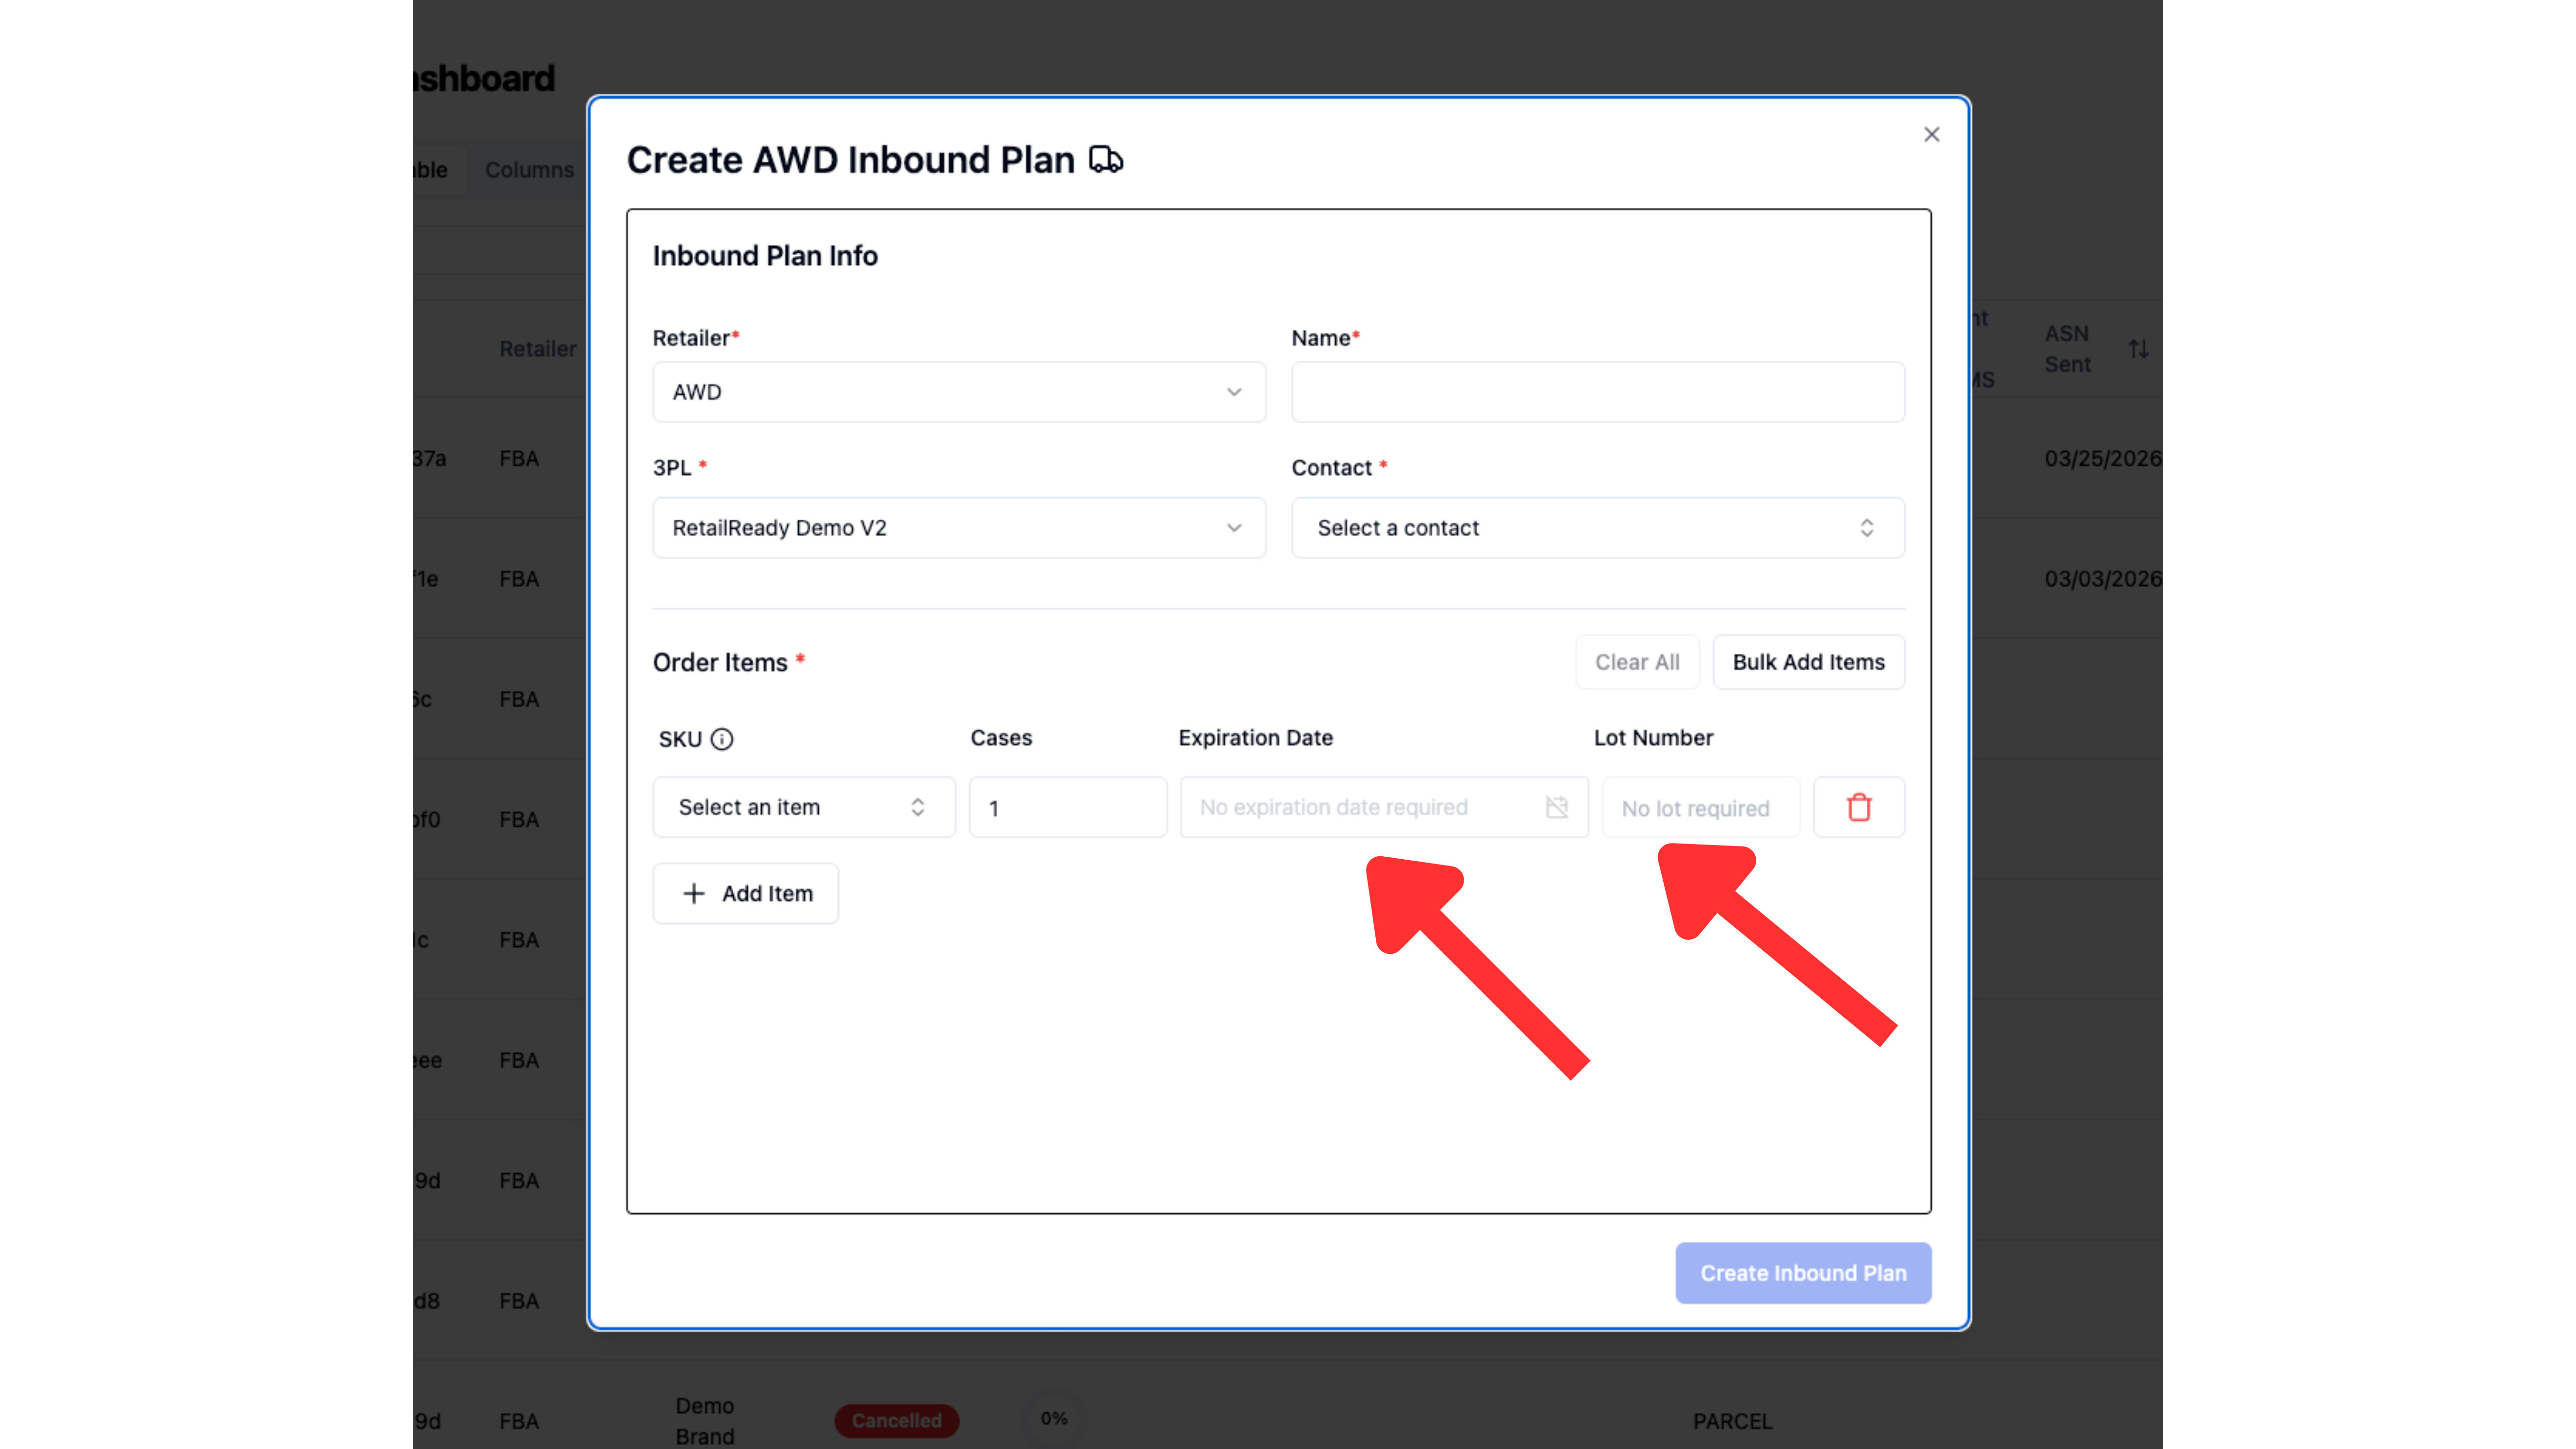Click the SKU info icon
Viewport: 2576px width, 1449px height.
[721, 739]
